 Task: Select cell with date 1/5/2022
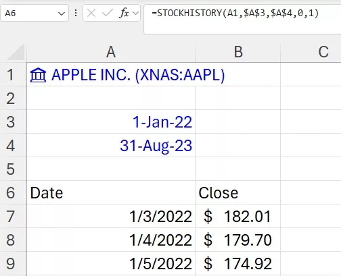(111, 263)
